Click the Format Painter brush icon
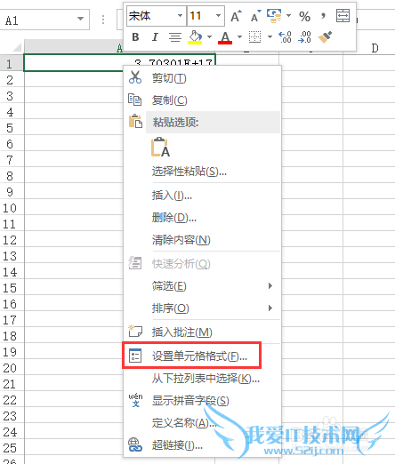 pos(325,37)
